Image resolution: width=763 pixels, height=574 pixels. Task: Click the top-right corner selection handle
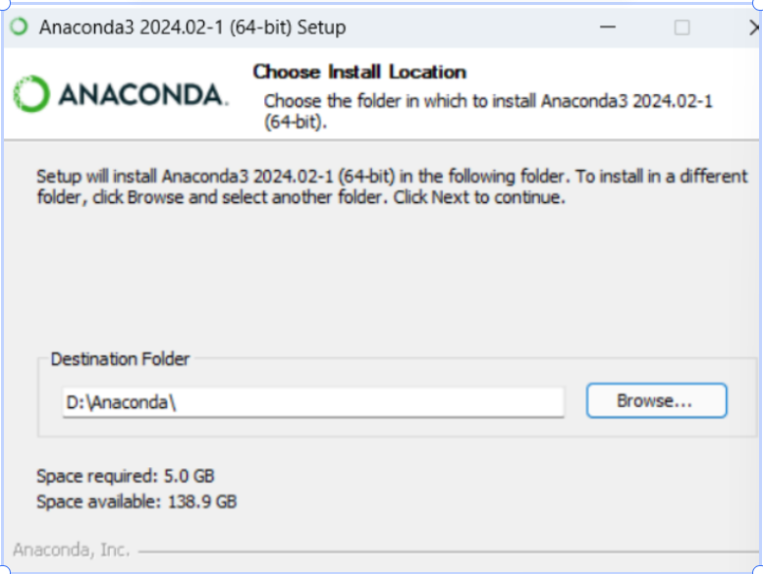tap(758, 4)
